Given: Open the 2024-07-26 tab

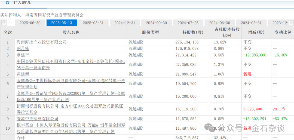Looking at the screenshot, I should point(188,23).
